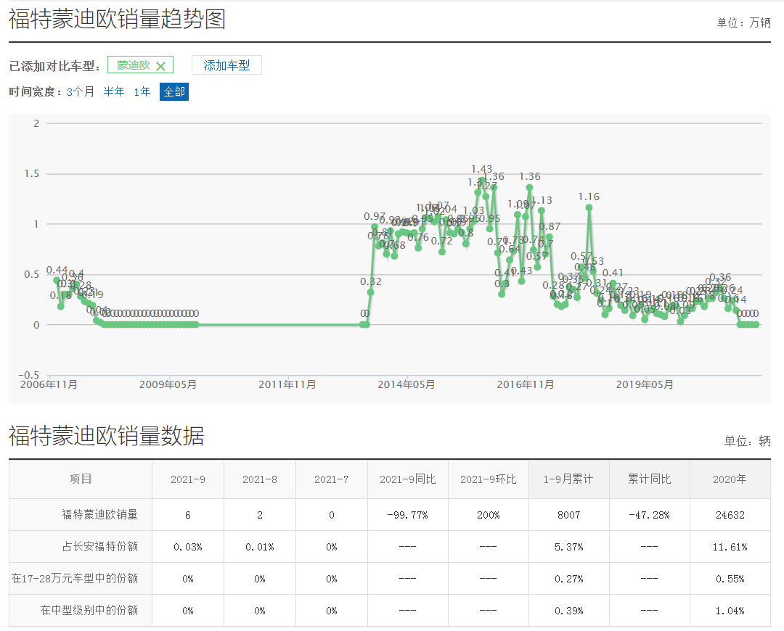Click the 1.04% cell
The image size is (784, 631).
click(x=730, y=611)
